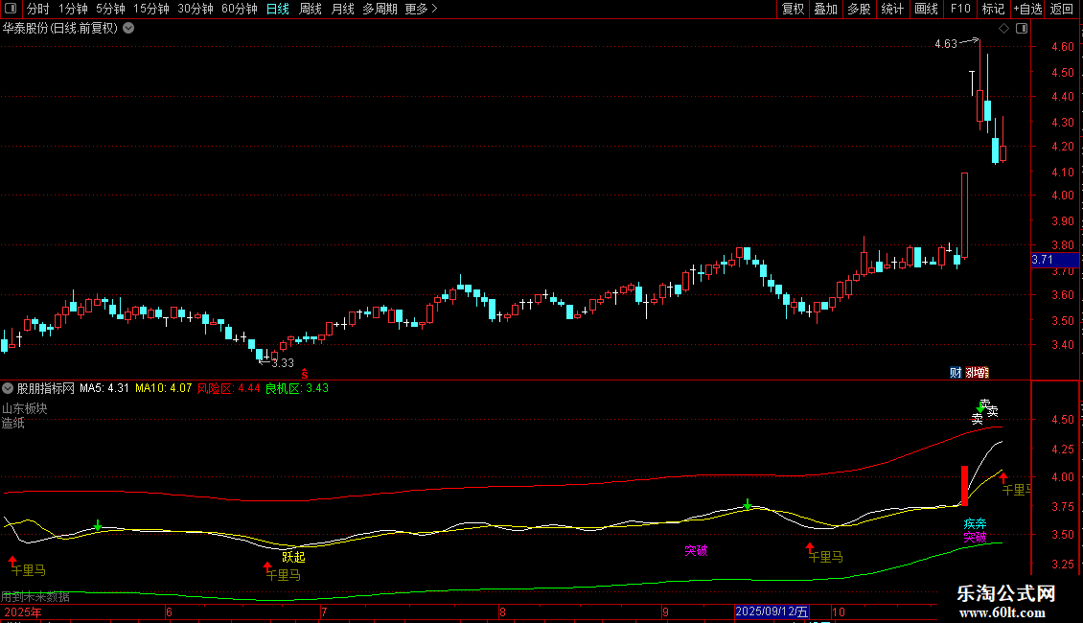Select the 5分钟 period tab
The image size is (1083, 623).
pyautogui.click(x=110, y=9)
